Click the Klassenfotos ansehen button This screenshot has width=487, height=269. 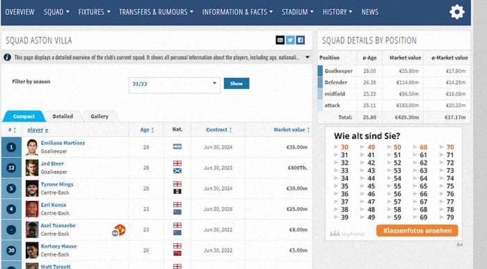(x=417, y=231)
